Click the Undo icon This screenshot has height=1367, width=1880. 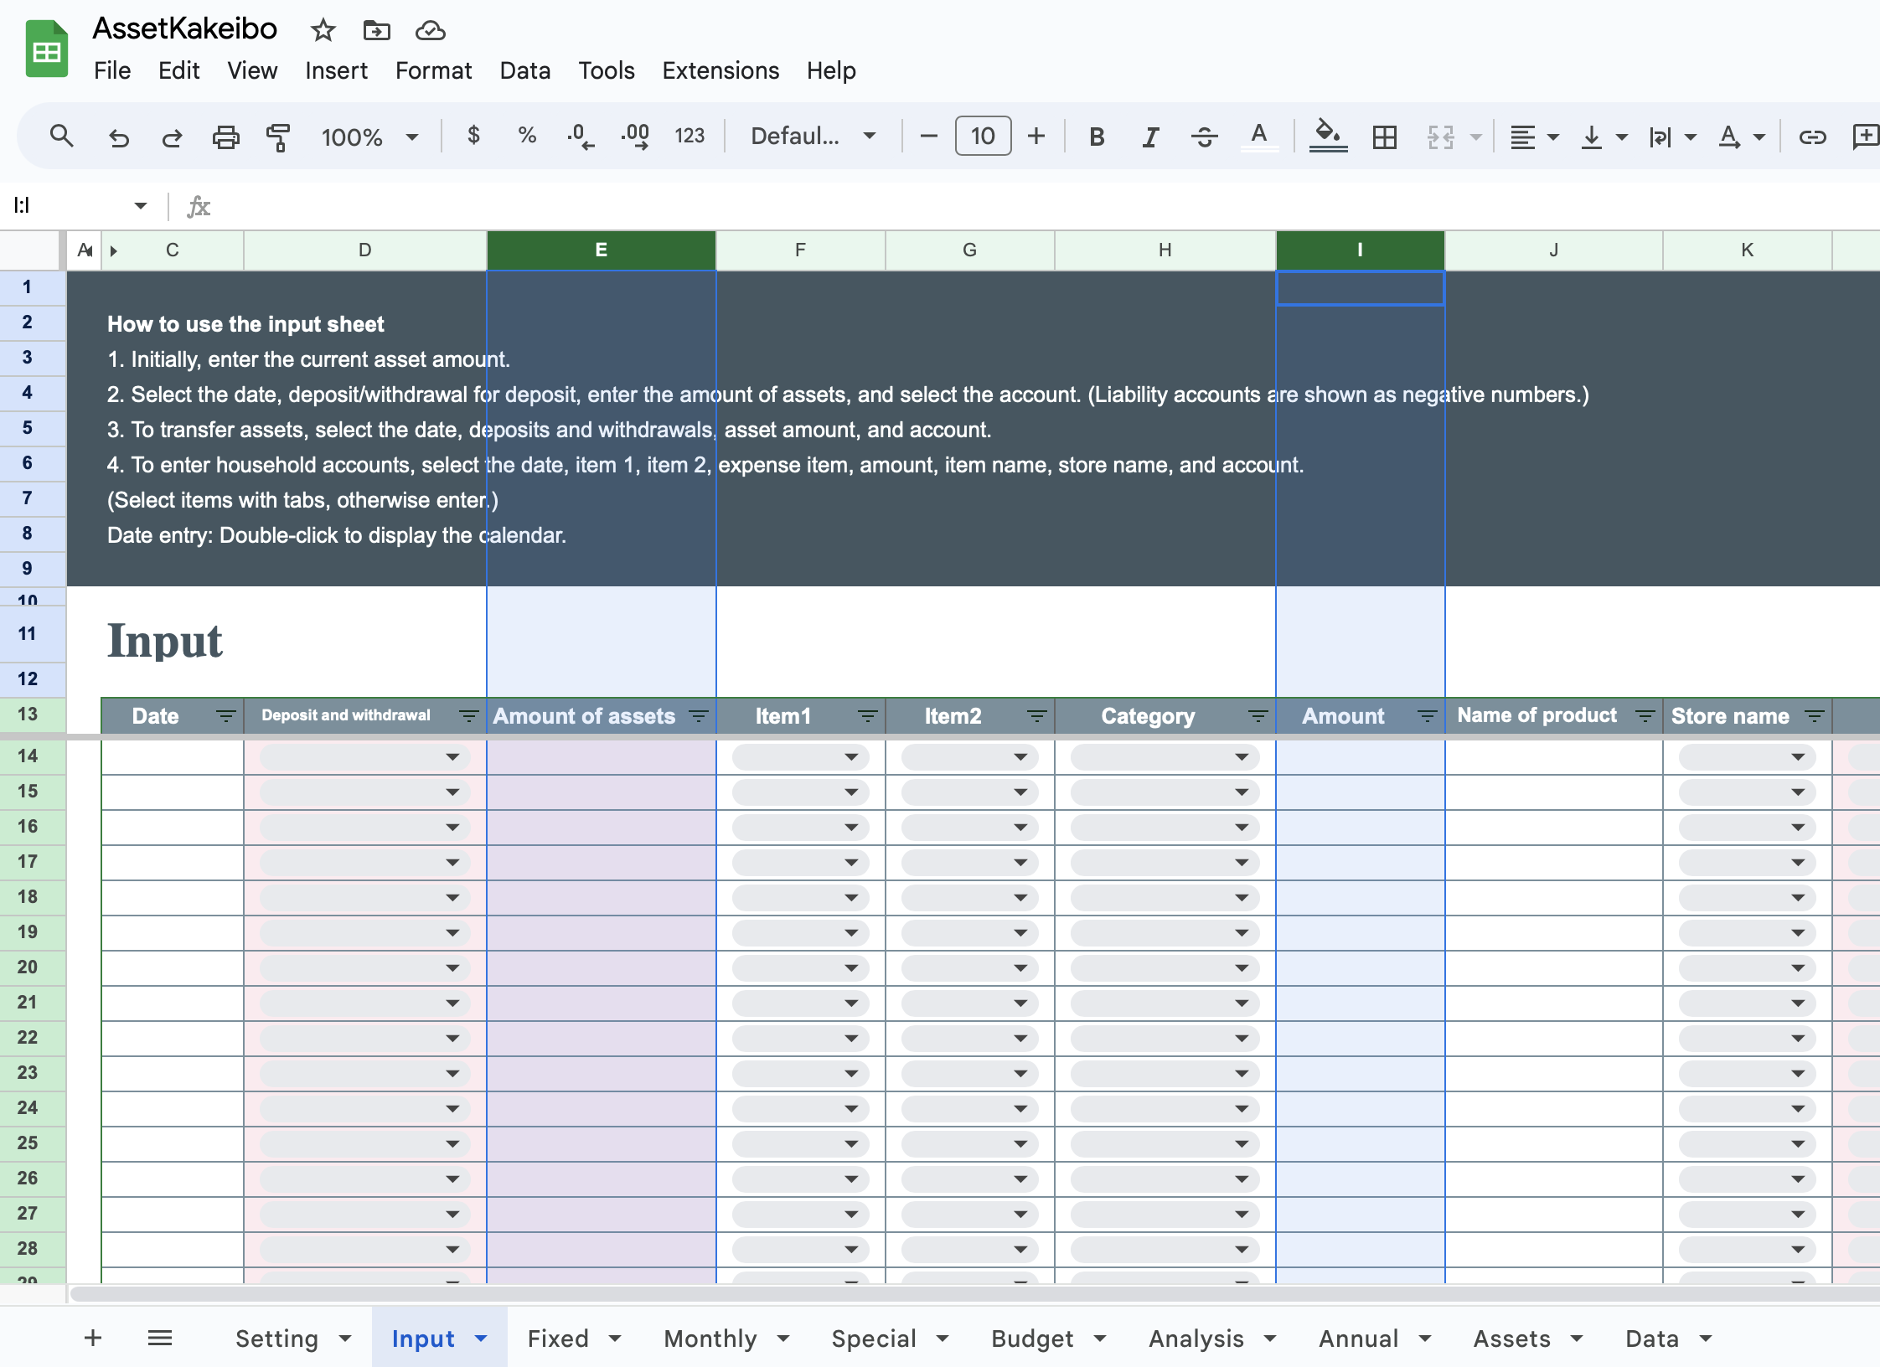point(118,136)
